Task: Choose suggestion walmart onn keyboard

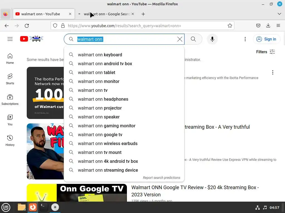Action: coord(124,55)
